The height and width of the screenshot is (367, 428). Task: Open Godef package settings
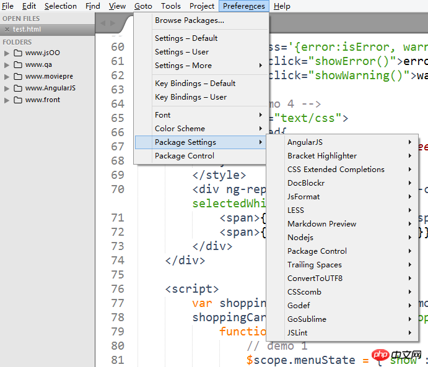[x=342, y=306]
